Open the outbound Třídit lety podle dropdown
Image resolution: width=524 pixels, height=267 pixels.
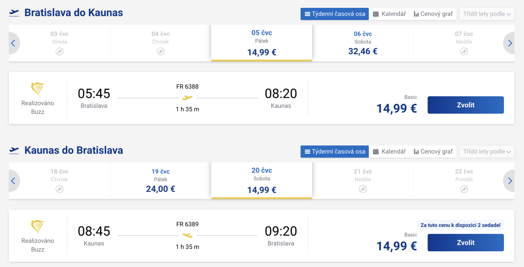tap(487, 14)
